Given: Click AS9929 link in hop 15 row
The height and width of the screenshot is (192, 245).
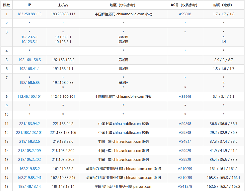Looking at the screenshot, I should coord(185,159).
